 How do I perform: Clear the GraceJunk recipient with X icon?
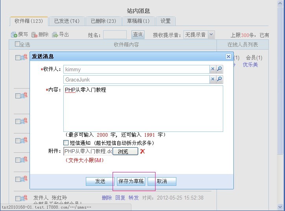pyautogui.click(x=213, y=79)
